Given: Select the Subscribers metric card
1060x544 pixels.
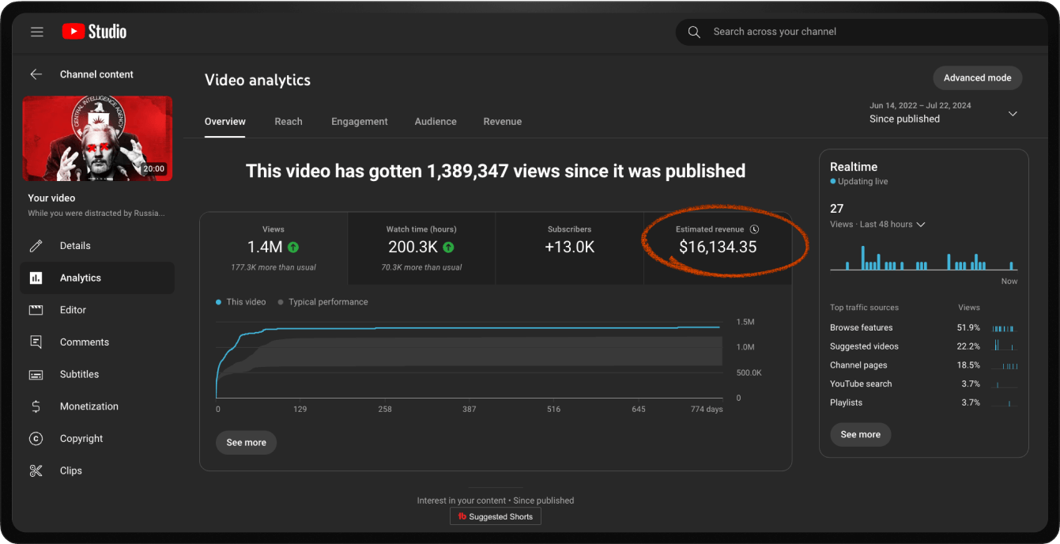Looking at the screenshot, I should point(570,248).
